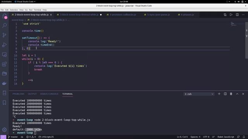Image resolution: width=248 pixels, height=139 pixels.
Task: Click the compare changes icon in editor toolbar
Action: [x=225, y=15]
